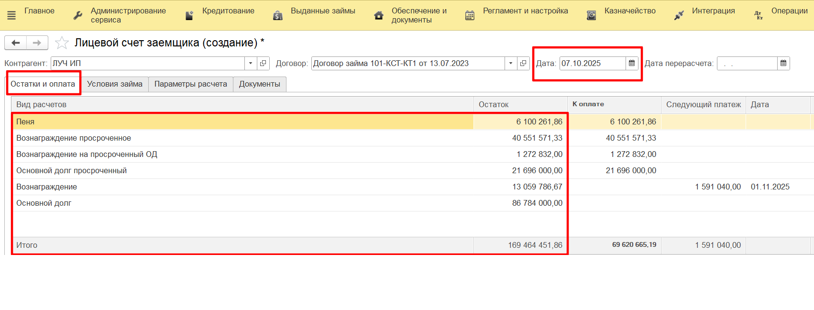Open the Обеспечение и документы section
814x310 pixels.
419,15
